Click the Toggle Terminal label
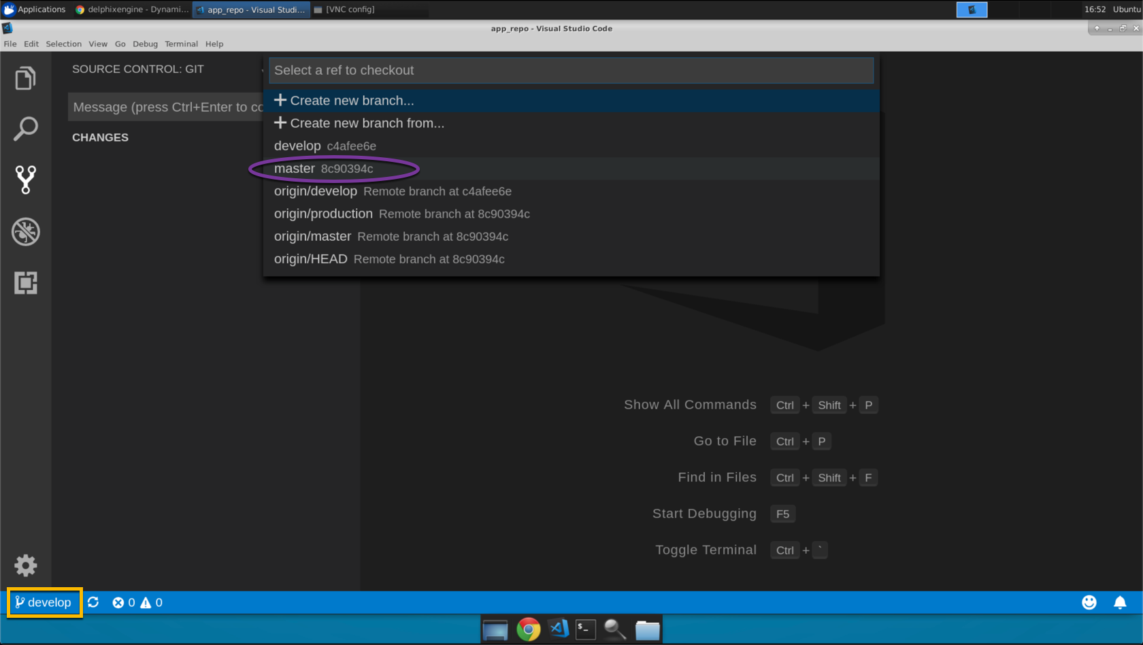The image size is (1143, 645). pyautogui.click(x=706, y=550)
